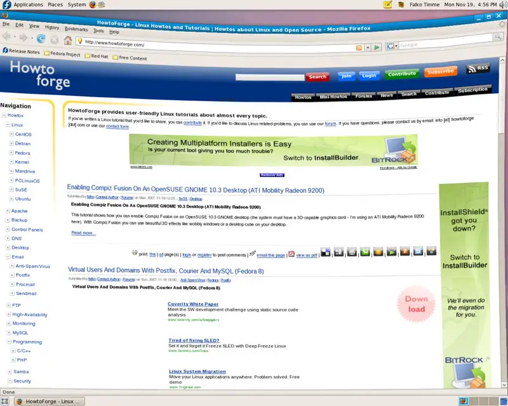
Task: Click the printer icon beside 'print'
Action: [135, 252]
